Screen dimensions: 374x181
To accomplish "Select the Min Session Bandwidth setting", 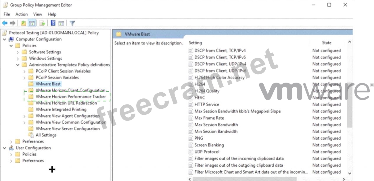I will coord(216,131).
